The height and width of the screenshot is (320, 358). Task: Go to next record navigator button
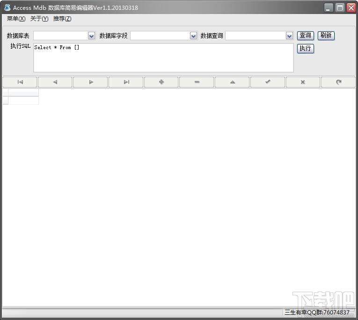tap(91, 82)
